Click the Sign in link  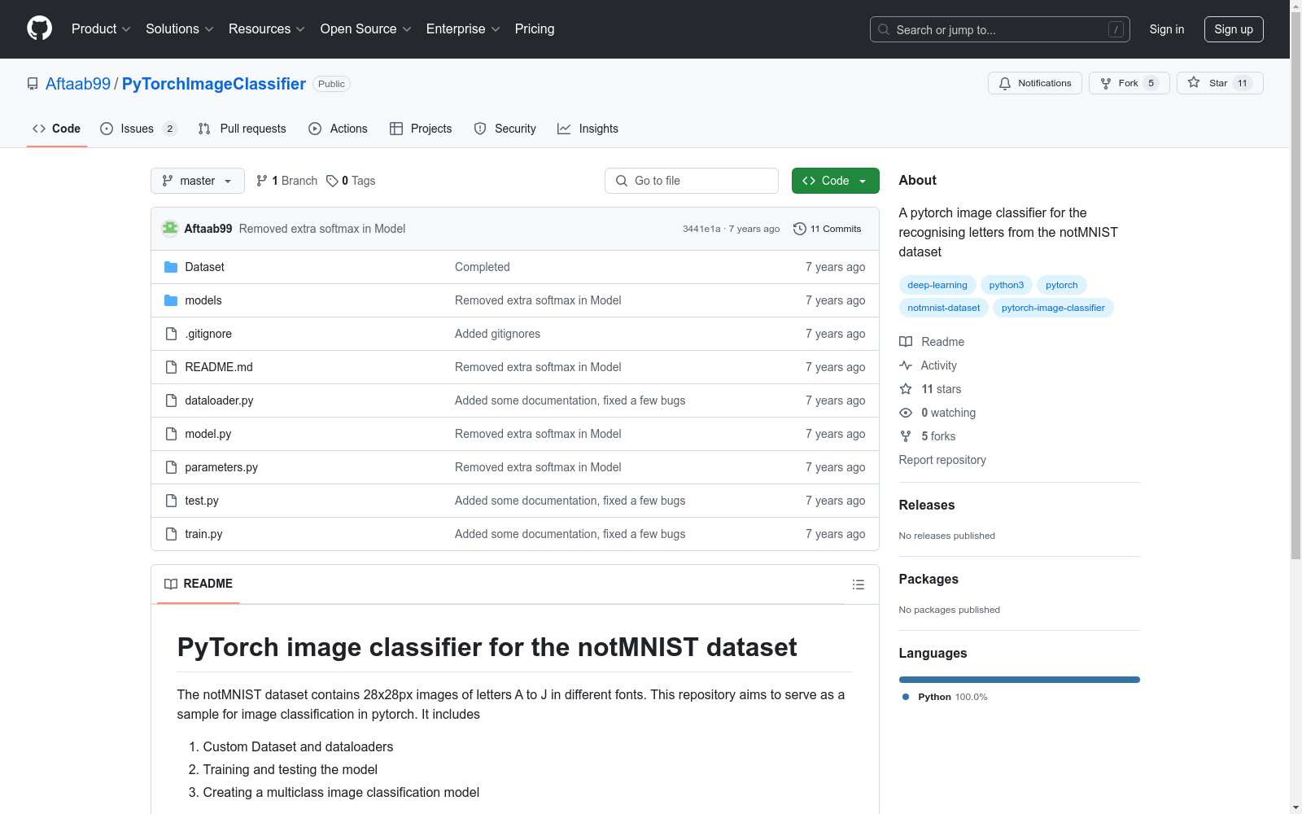point(1167,29)
